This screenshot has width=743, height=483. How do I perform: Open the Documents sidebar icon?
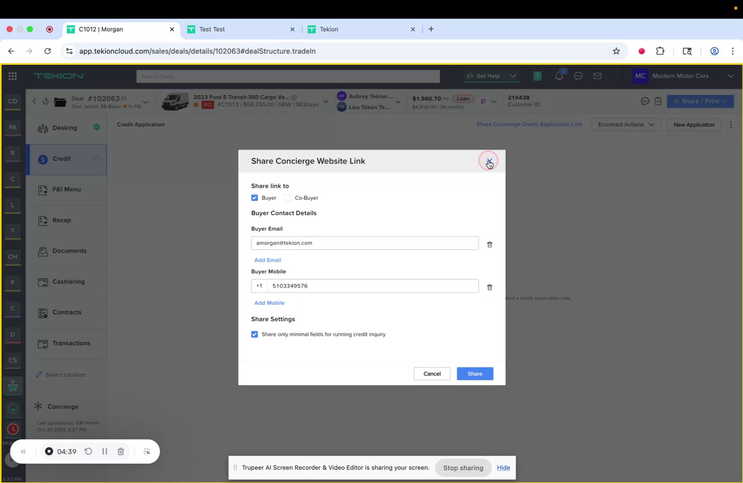pos(43,251)
